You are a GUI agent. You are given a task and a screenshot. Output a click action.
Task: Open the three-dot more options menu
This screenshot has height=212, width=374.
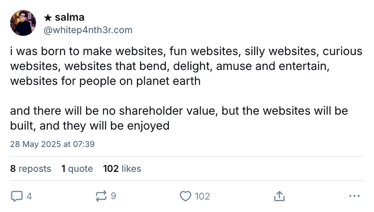tap(355, 197)
